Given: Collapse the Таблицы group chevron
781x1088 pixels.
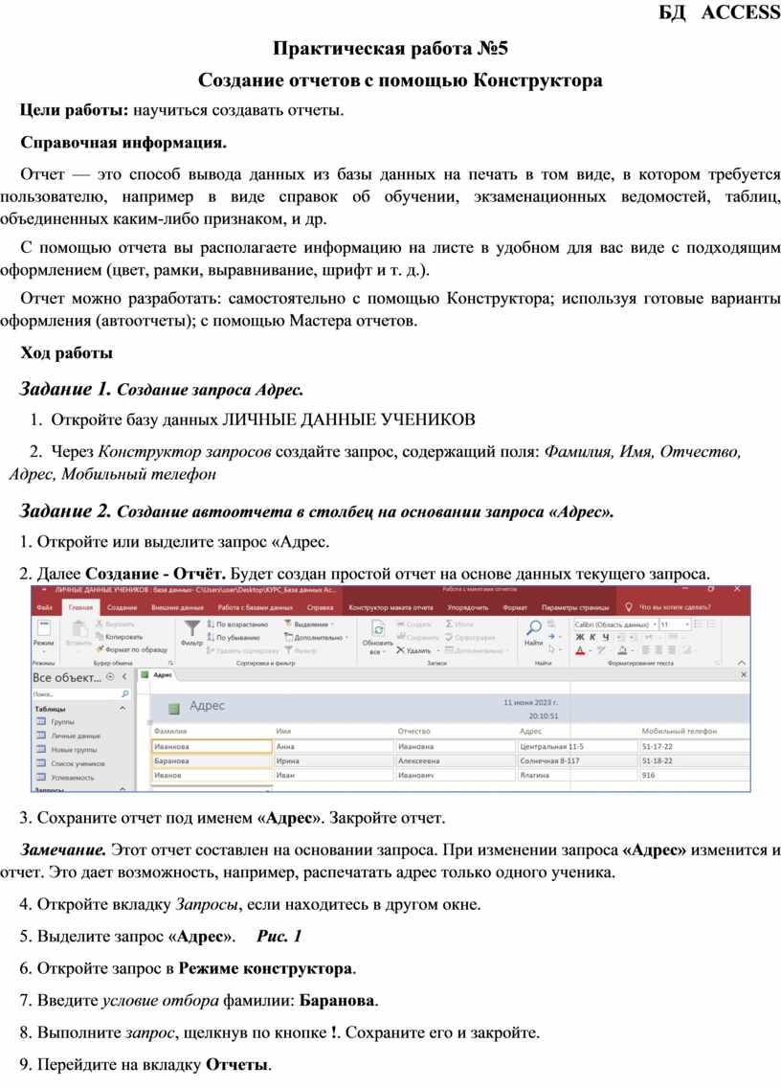Looking at the screenshot, I should pyautogui.click(x=123, y=709).
